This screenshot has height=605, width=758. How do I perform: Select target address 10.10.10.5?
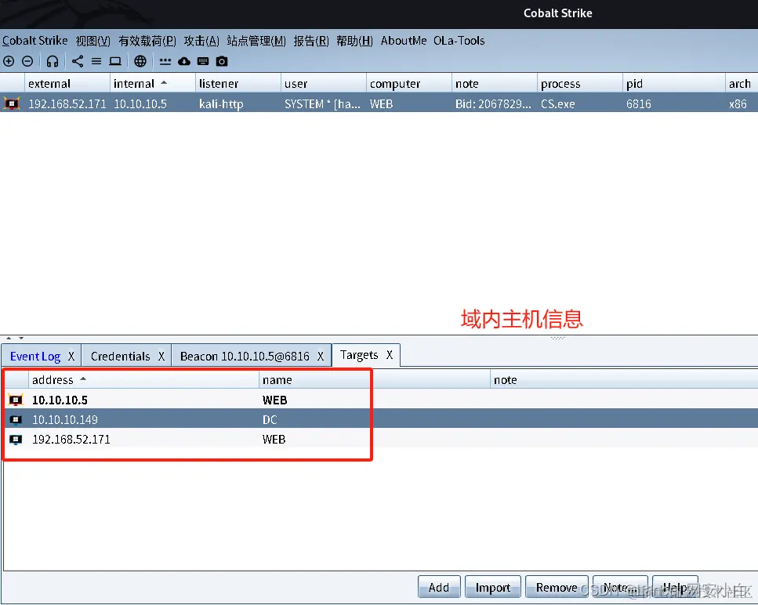pos(60,400)
